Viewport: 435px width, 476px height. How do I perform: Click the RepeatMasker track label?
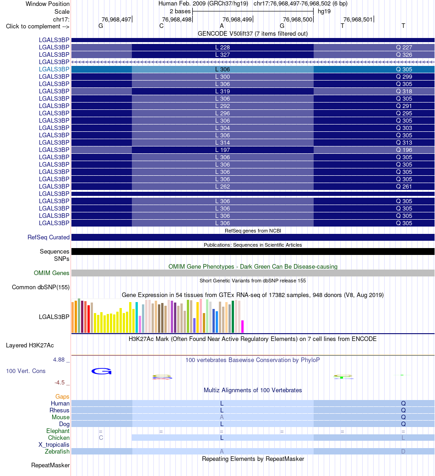[50, 465]
